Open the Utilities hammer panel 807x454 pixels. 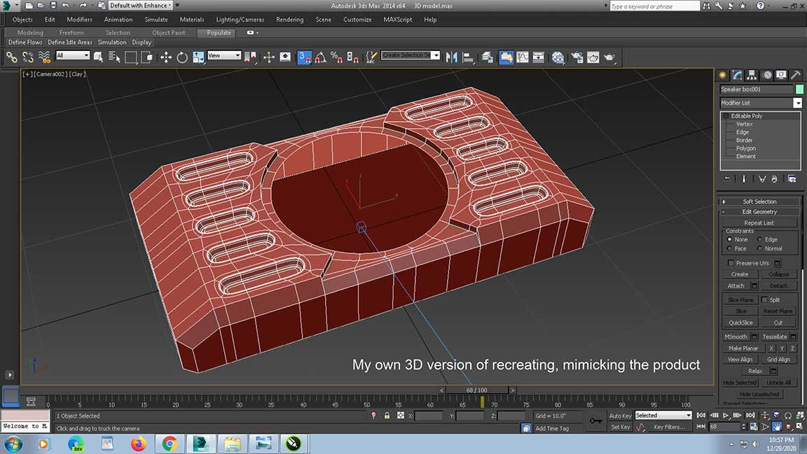pyautogui.click(x=796, y=75)
